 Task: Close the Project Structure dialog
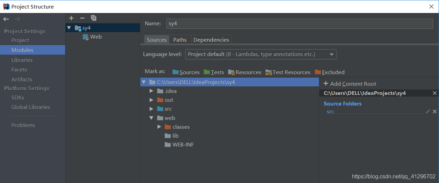click(431, 6)
